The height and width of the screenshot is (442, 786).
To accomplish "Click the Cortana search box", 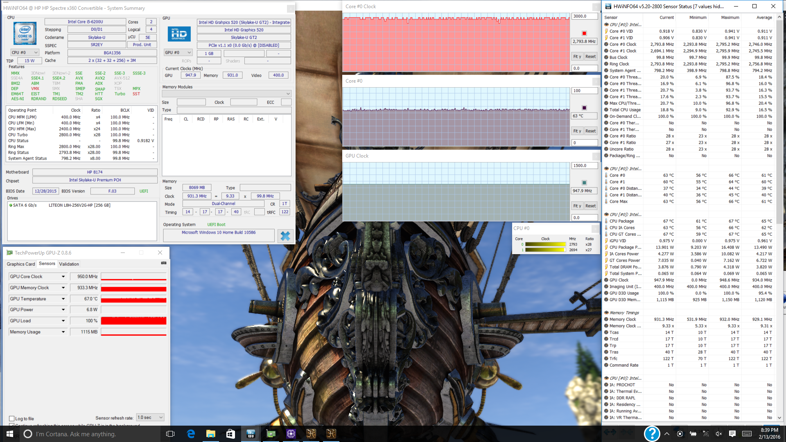I will pos(89,434).
